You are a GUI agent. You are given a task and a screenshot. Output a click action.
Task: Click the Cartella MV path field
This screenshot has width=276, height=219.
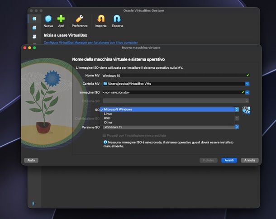173,84
